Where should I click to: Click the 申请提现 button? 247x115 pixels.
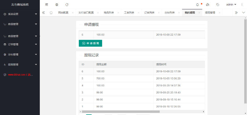tap(90, 43)
